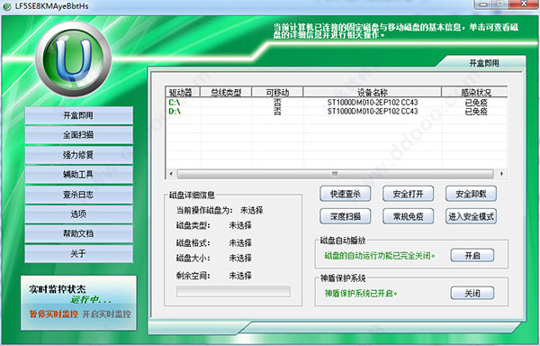Image resolution: width=540 pixels, height=346 pixels.
Task: Click the 快速查杀 button
Action: [345, 194]
